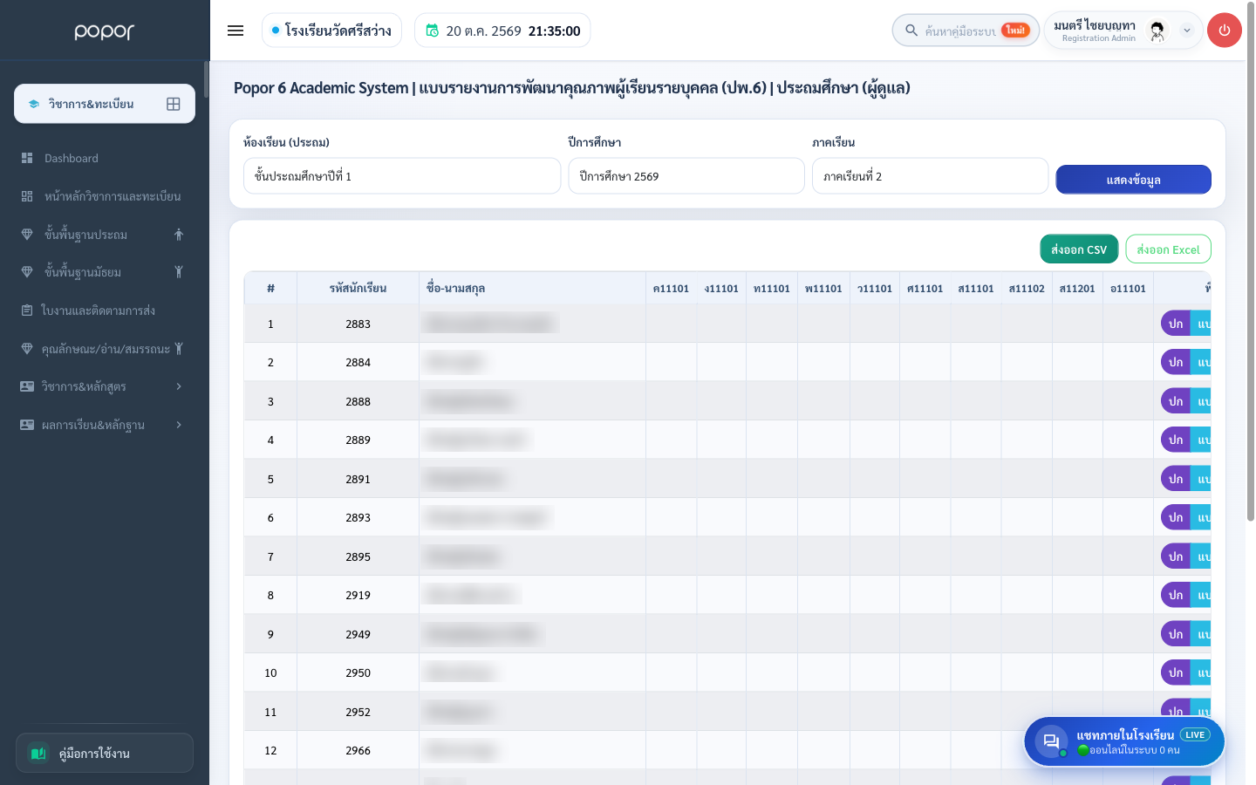Click the child icon beside ขั้นพื้นฐานประถม

(x=179, y=235)
